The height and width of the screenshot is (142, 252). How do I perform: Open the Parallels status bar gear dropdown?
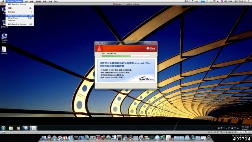click(x=3, y=132)
